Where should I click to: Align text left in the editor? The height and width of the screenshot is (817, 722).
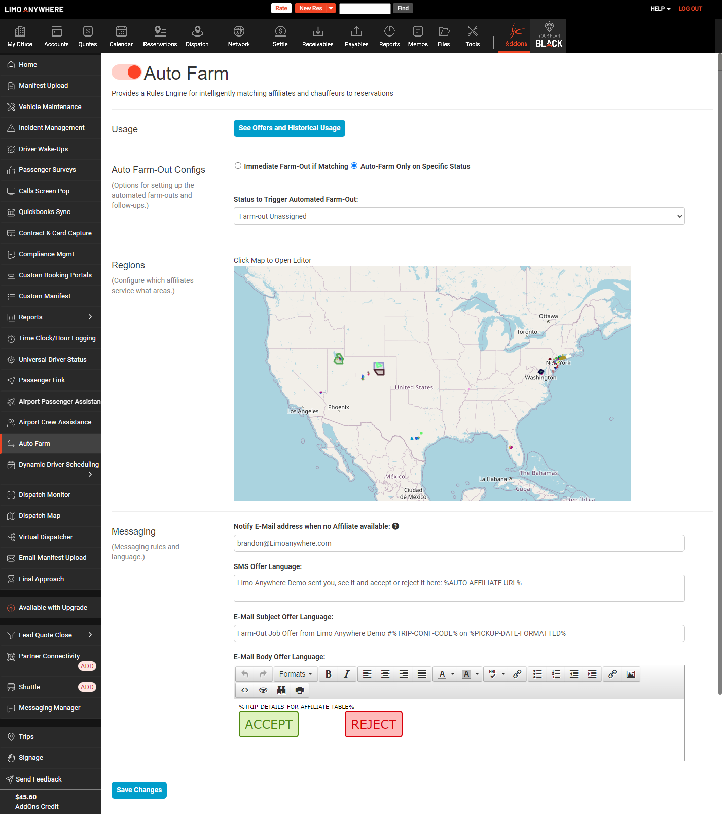tap(367, 674)
